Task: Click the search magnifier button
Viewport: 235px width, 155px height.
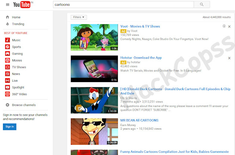Action: point(202,4)
